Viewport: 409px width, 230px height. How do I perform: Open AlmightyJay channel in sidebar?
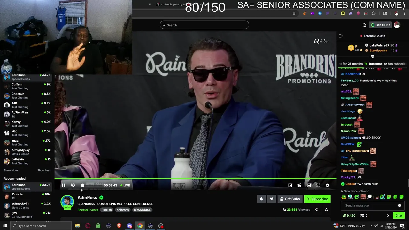click(27, 152)
